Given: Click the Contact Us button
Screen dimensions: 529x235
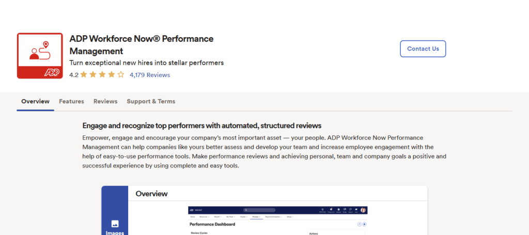Looking at the screenshot, I should 423,49.
